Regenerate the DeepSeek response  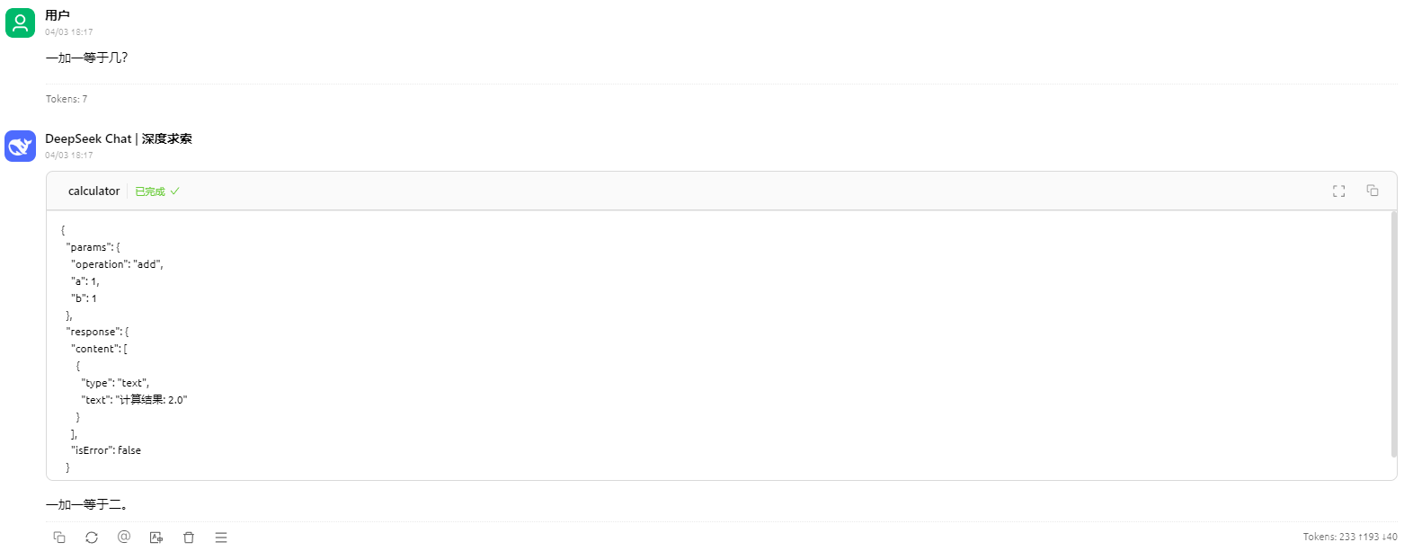pyautogui.click(x=92, y=538)
